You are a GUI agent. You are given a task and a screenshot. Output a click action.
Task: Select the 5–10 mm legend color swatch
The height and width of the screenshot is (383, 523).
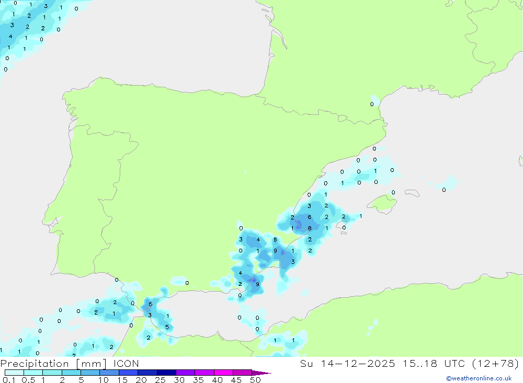point(90,373)
